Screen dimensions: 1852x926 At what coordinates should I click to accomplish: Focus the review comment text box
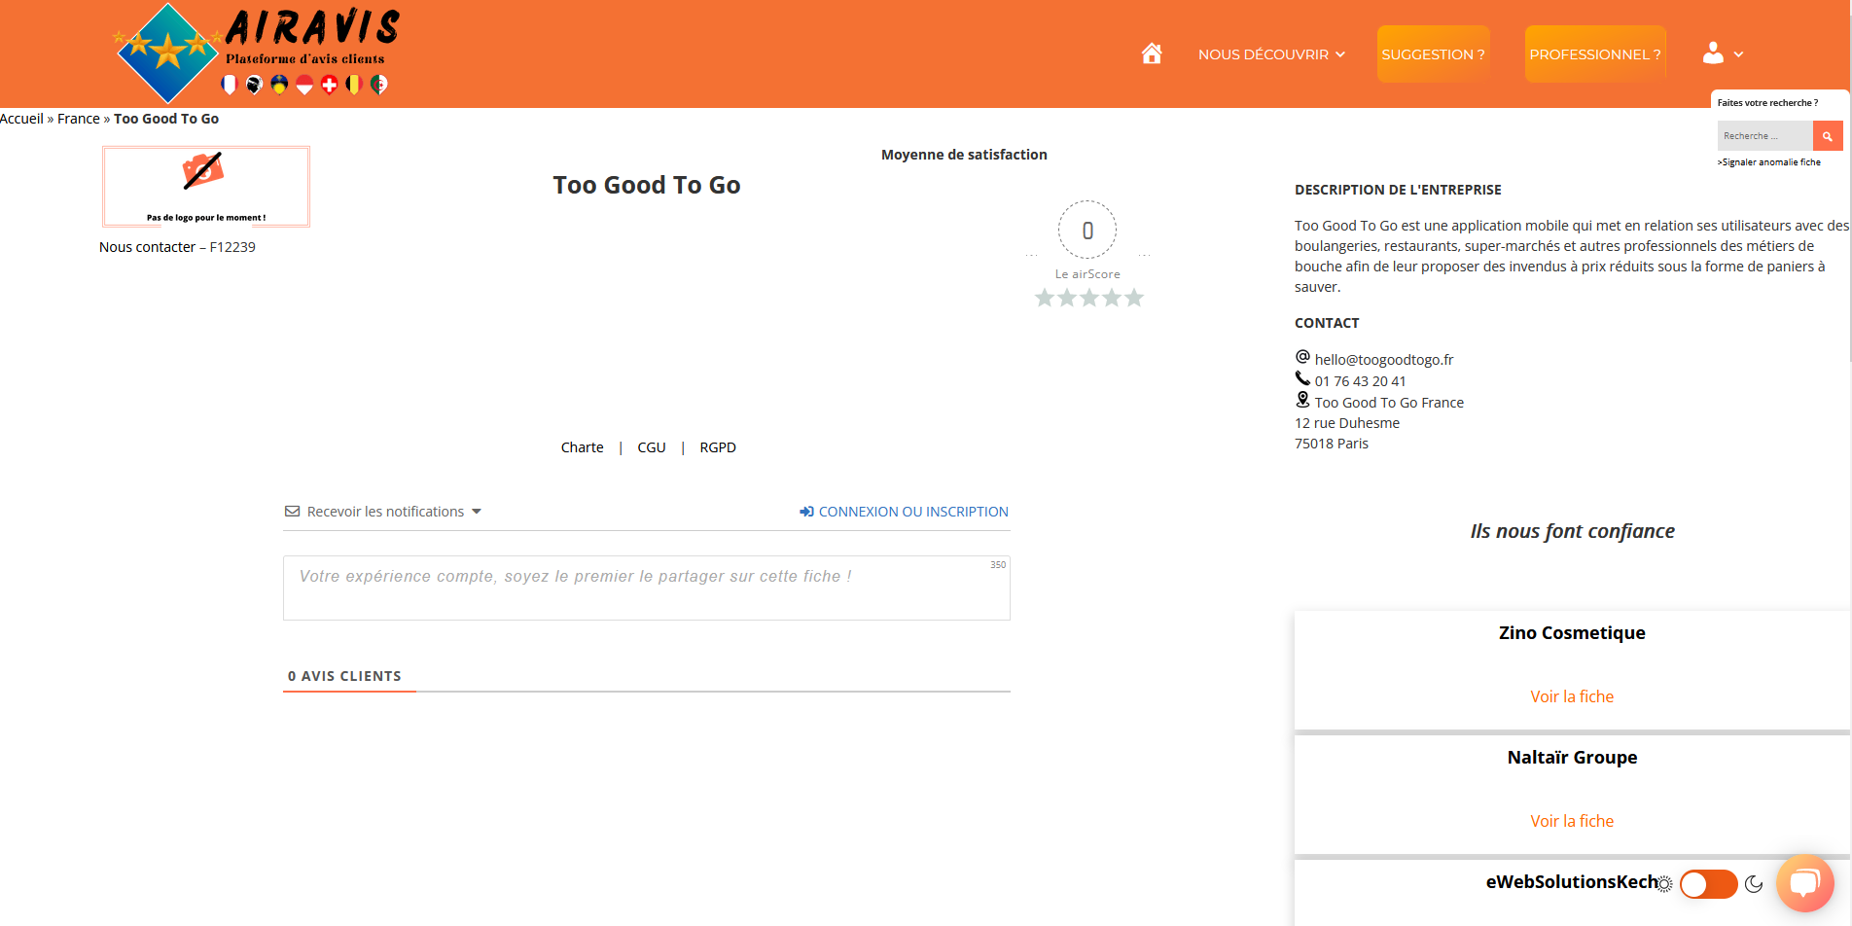[x=647, y=588]
